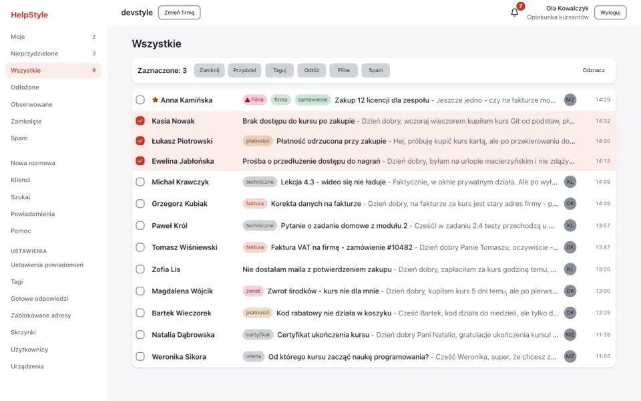Open 'Brak dostępu do kursu po zakupie' conversation
Viewport: 641px width, 401px height.
(298, 121)
